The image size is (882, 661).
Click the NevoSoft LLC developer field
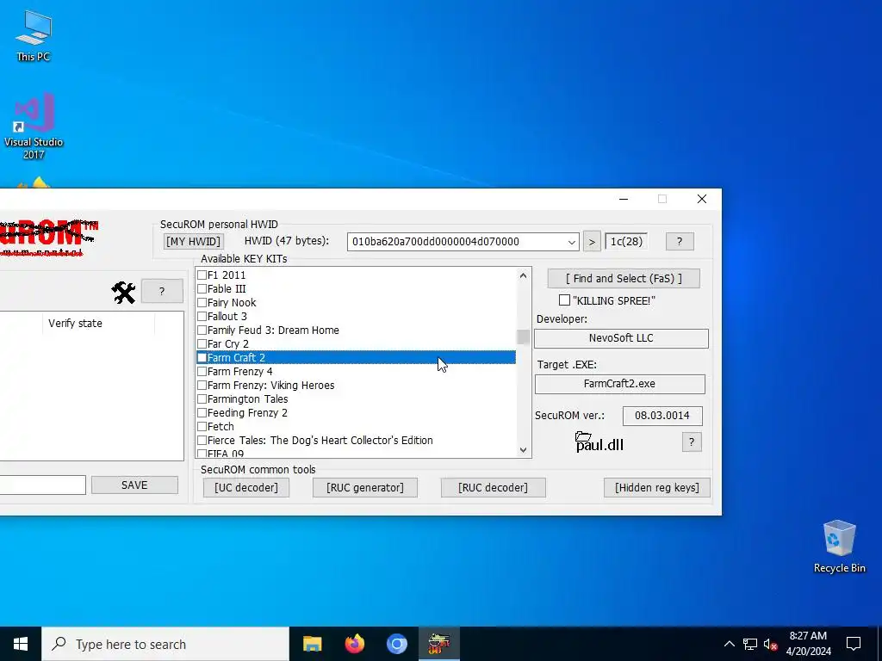tap(621, 338)
